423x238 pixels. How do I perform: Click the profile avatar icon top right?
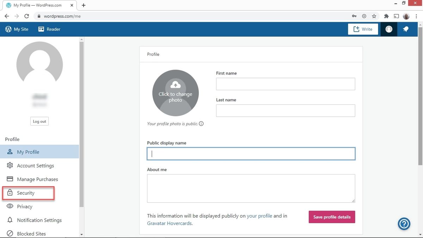[x=388, y=29]
